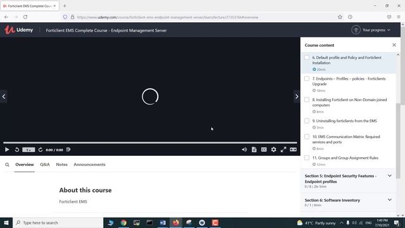
Task: Open the Notes tab
Action: point(62,165)
